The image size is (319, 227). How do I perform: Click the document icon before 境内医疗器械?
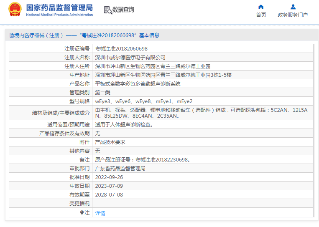pos(11,35)
